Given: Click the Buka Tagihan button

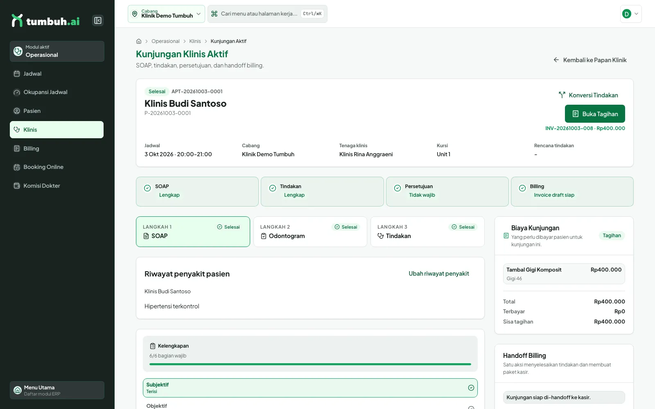Looking at the screenshot, I should (595, 114).
